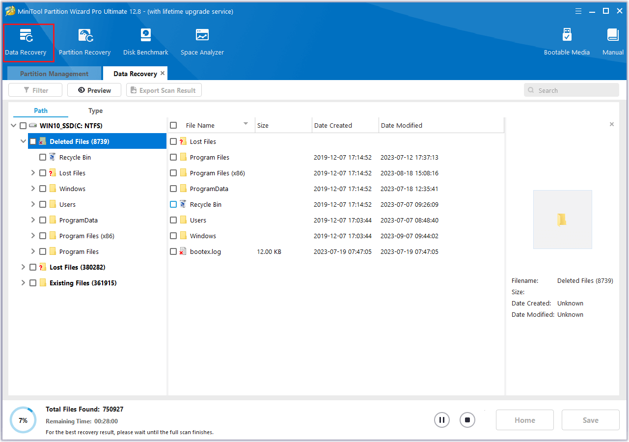Click the Recycle Bin icon in file list

pyautogui.click(x=183, y=204)
